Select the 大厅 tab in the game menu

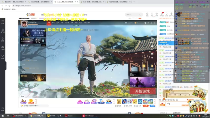49,23
